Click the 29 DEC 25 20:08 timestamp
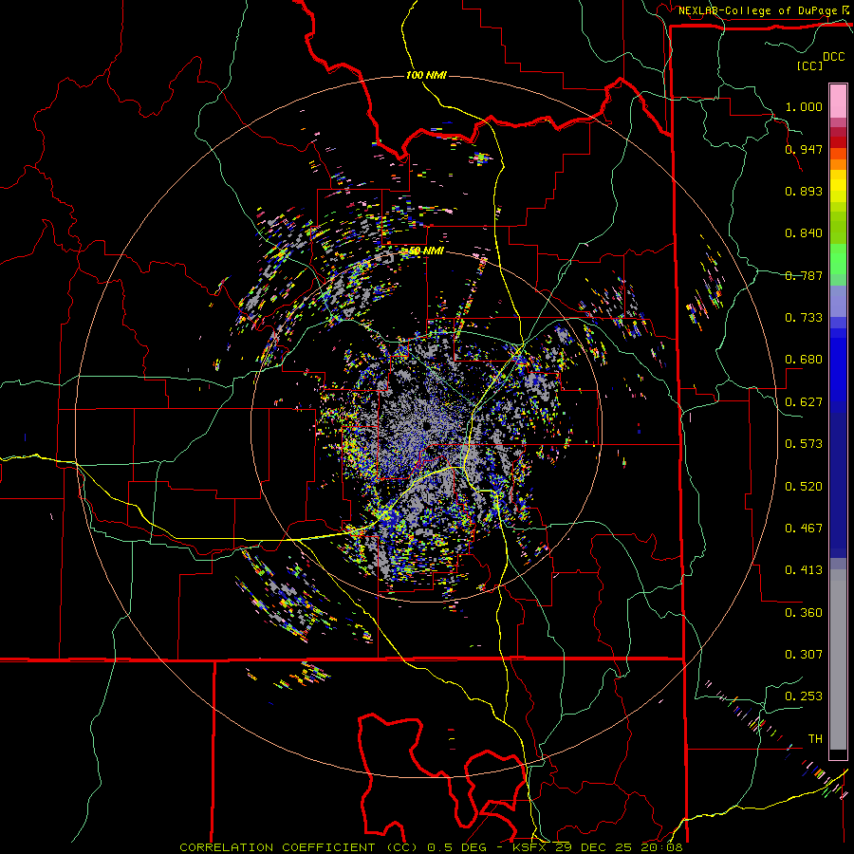 coord(619,847)
